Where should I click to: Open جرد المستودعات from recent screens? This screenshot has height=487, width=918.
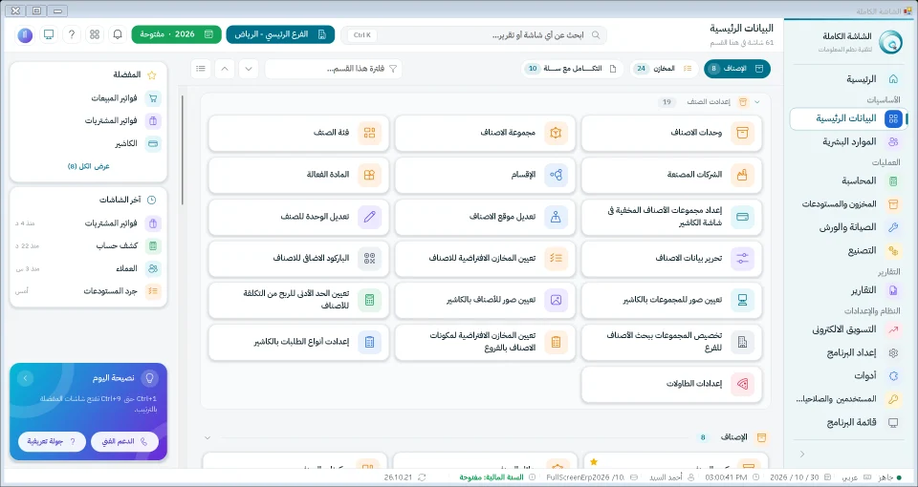(x=88, y=291)
